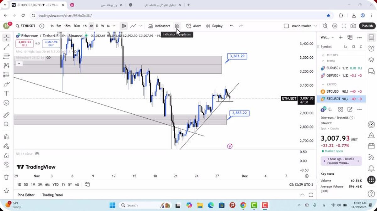This screenshot has width=377, height=211.
Task: Open the patterns drawing tools
Action: click(6, 65)
